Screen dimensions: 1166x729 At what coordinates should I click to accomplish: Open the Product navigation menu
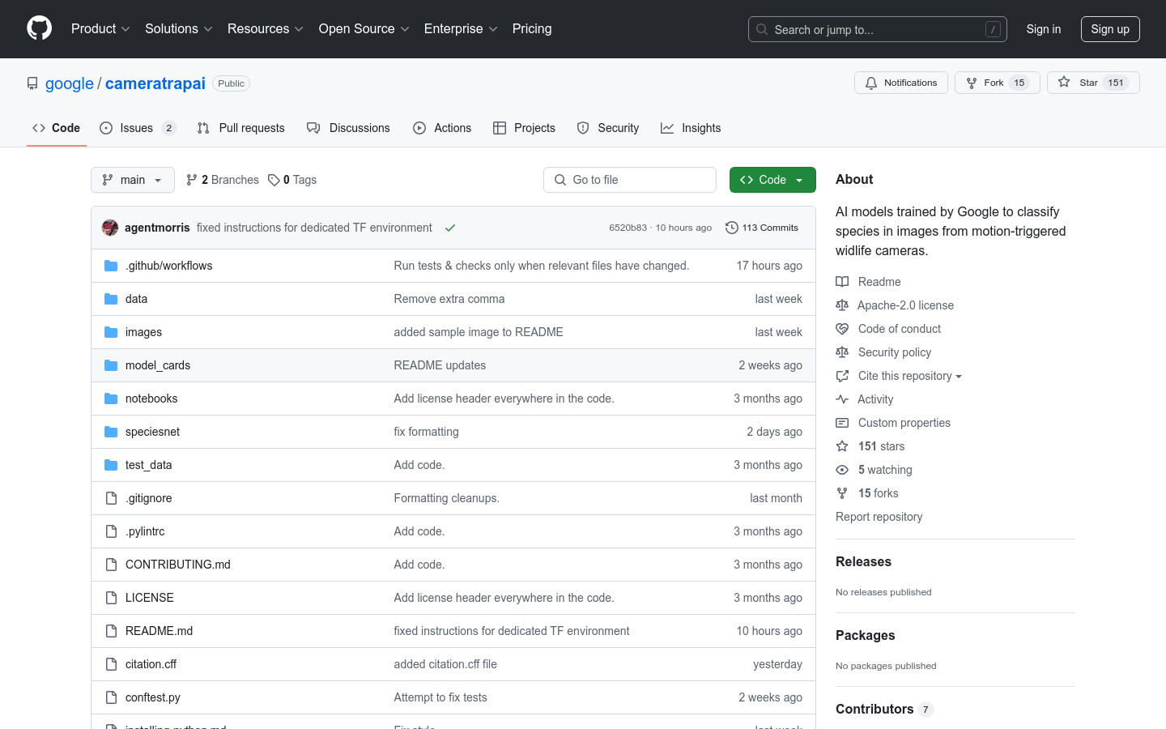[100, 29]
